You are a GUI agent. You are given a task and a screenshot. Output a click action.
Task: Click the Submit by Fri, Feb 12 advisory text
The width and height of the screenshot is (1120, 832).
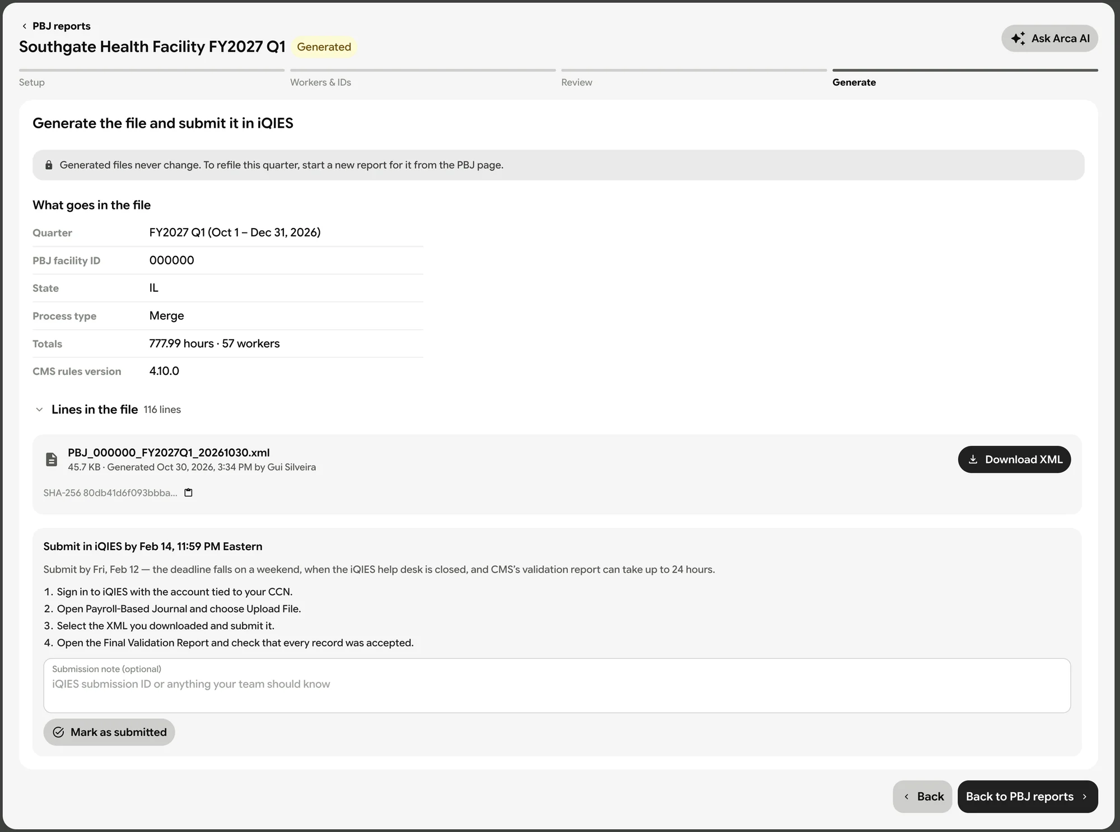(x=379, y=570)
